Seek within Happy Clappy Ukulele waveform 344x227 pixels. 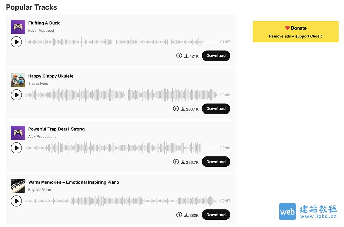coord(122,95)
